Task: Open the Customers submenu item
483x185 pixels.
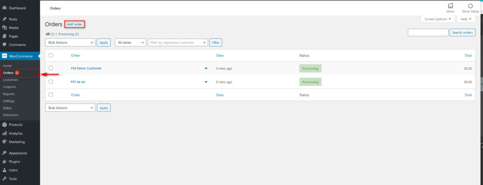Action: [x=11, y=80]
